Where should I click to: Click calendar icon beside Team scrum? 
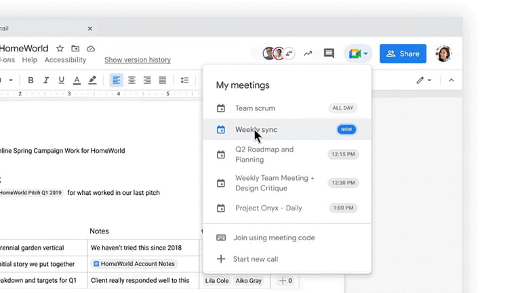[x=221, y=108]
